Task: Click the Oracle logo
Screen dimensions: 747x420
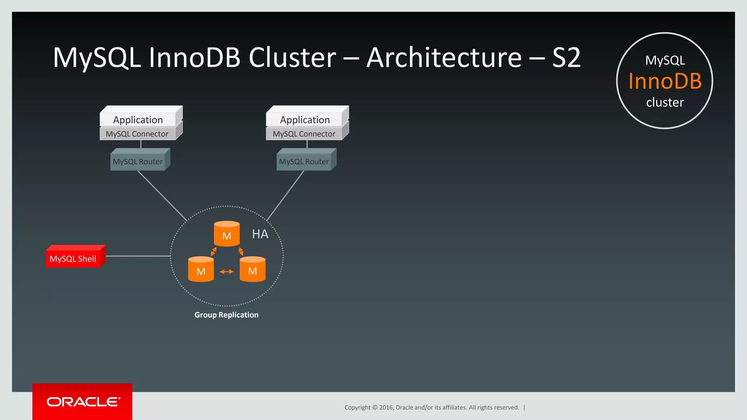Action: [x=82, y=401]
